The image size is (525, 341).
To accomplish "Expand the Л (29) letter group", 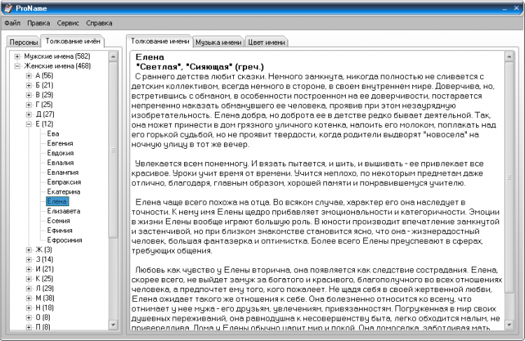I will [29, 289].
